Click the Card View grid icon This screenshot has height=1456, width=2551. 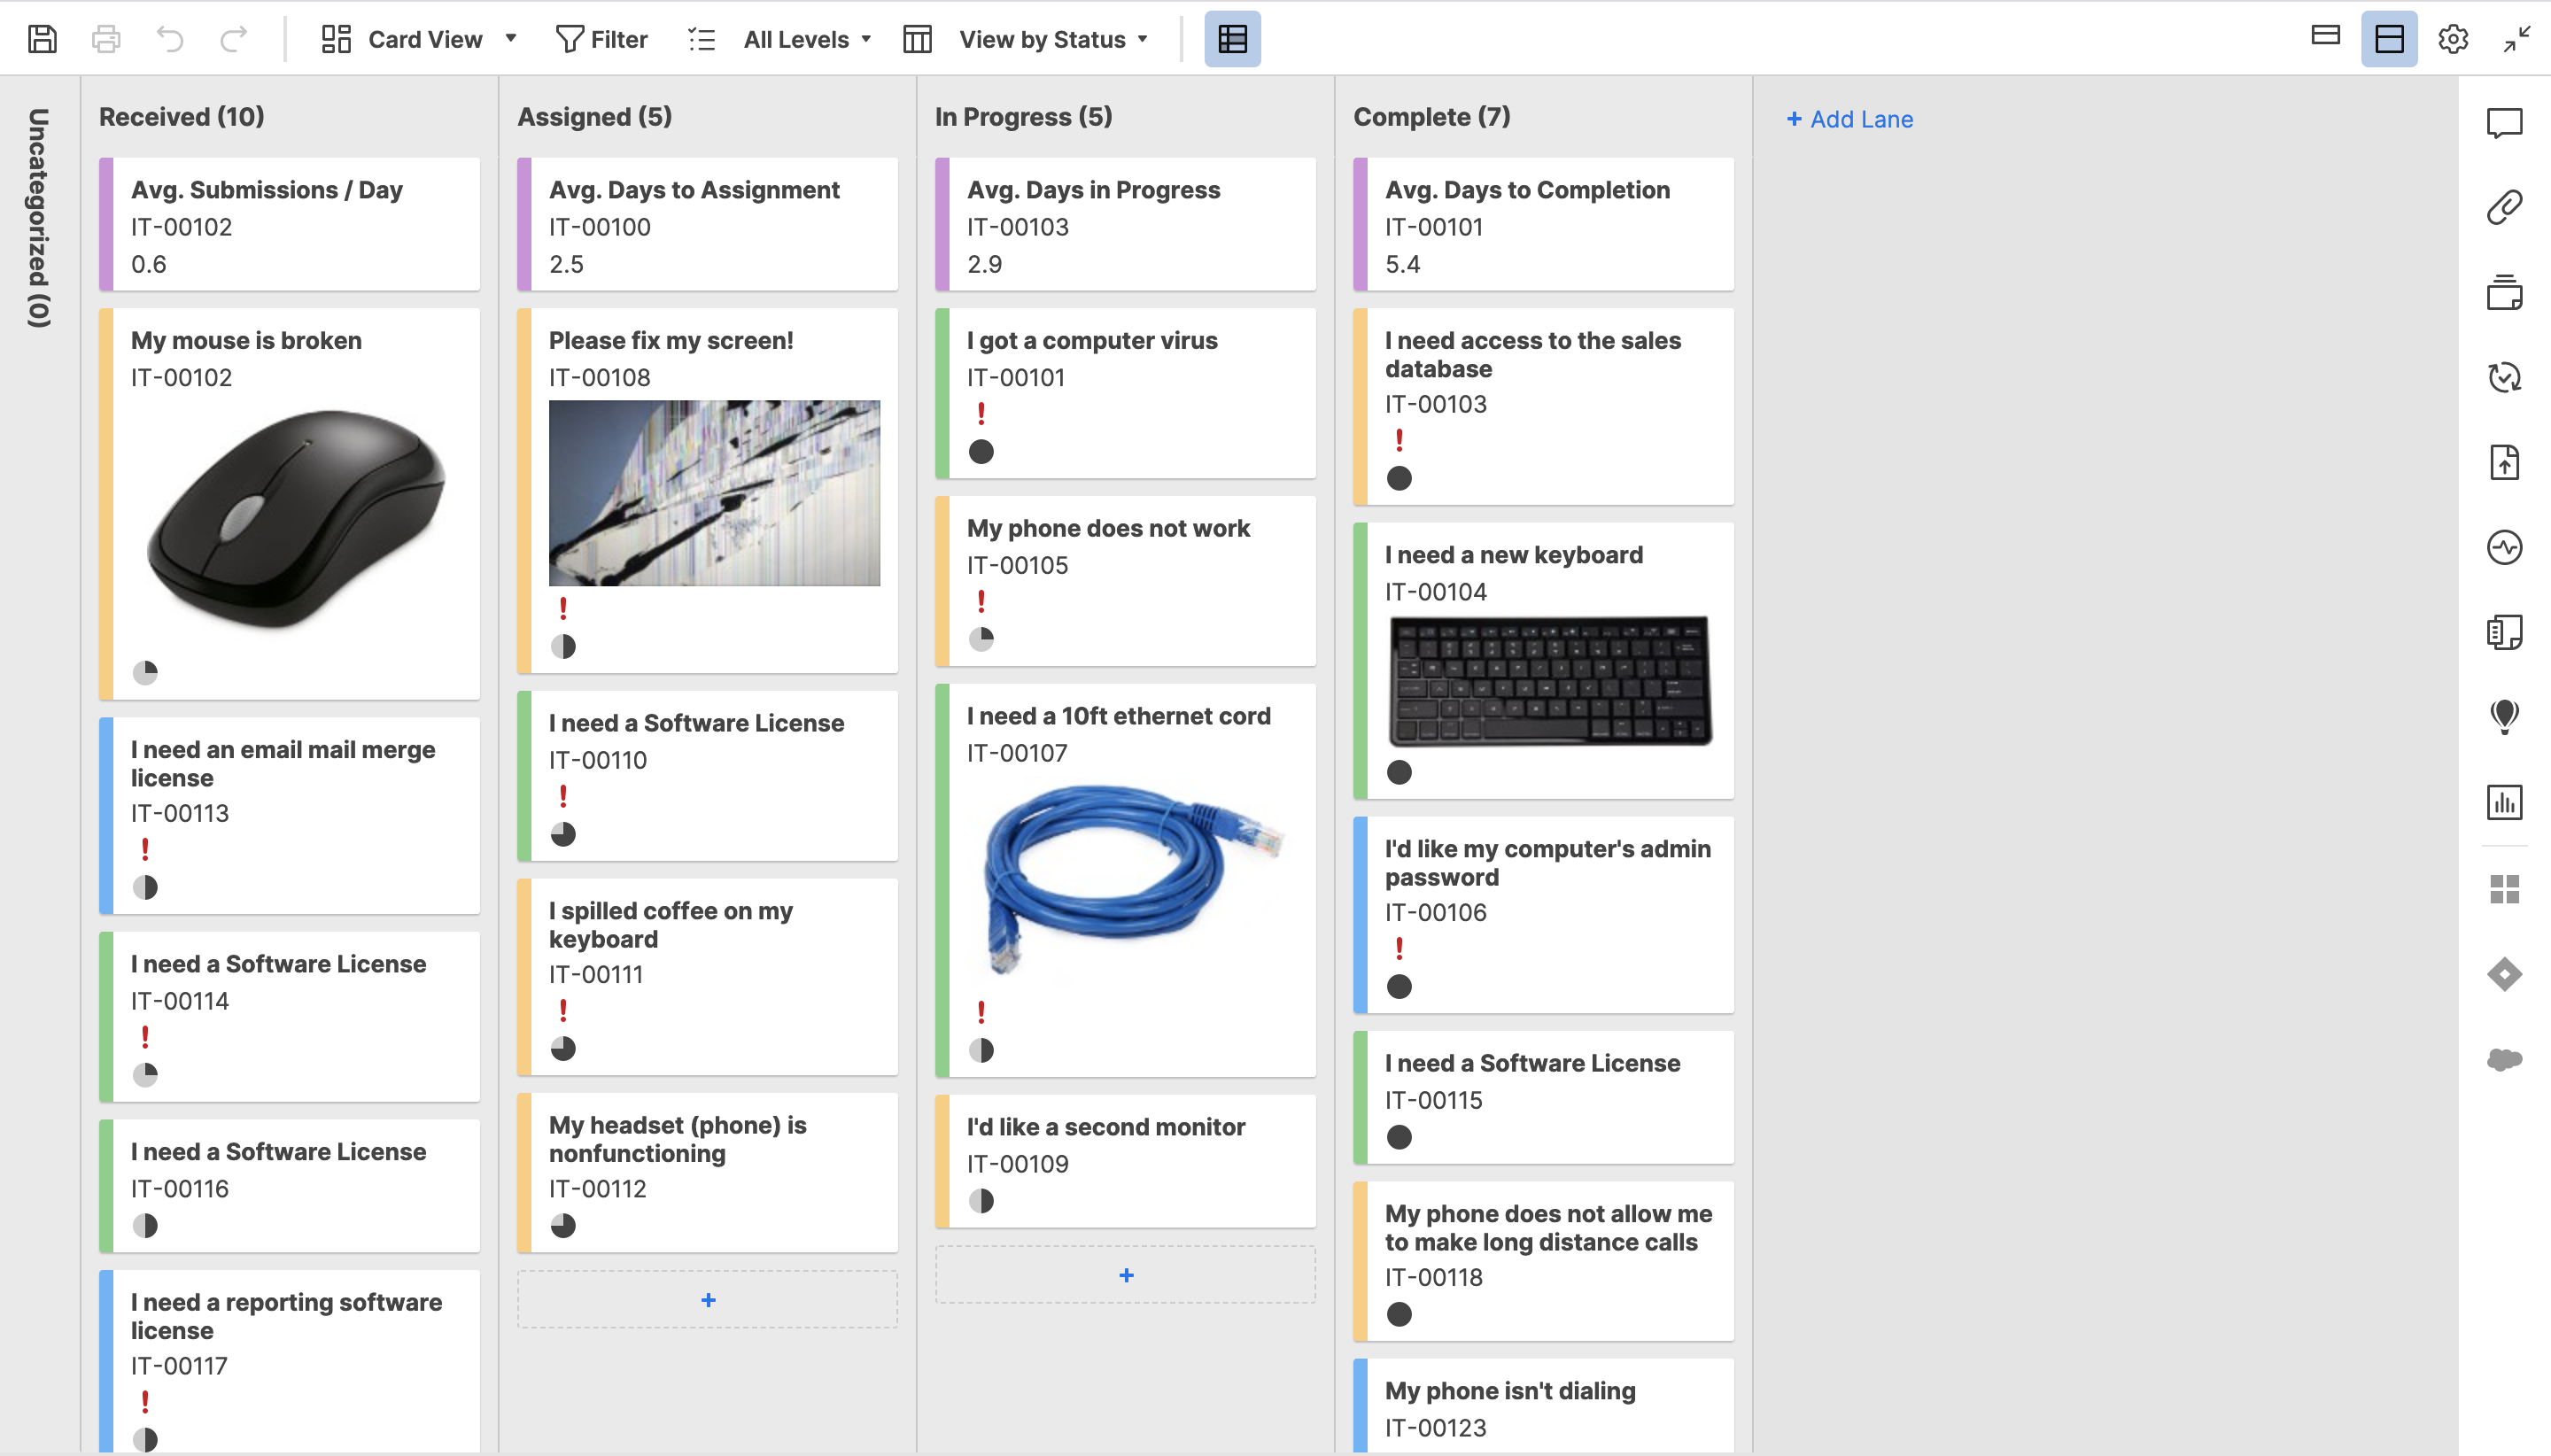coord(336,39)
